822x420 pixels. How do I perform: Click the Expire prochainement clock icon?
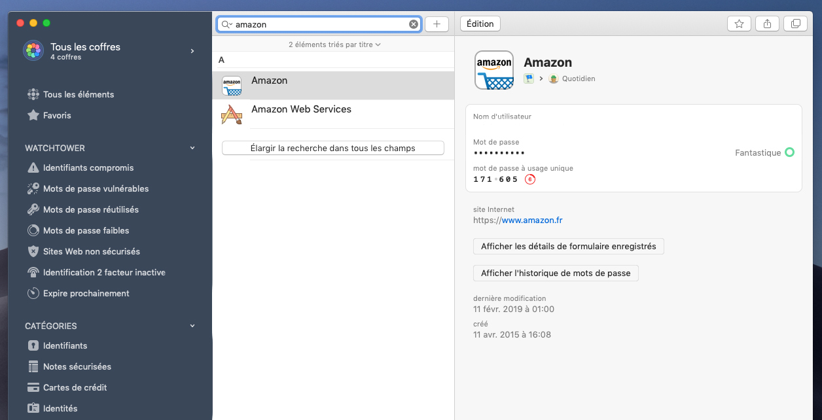[33, 293]
